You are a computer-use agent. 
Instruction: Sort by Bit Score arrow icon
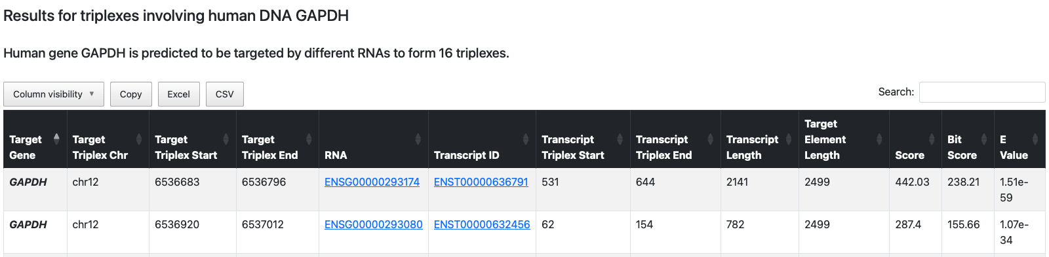click(984, 139)
